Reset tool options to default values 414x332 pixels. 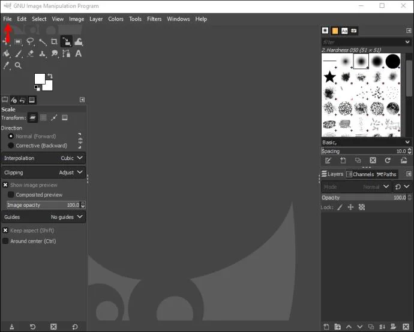75,327
